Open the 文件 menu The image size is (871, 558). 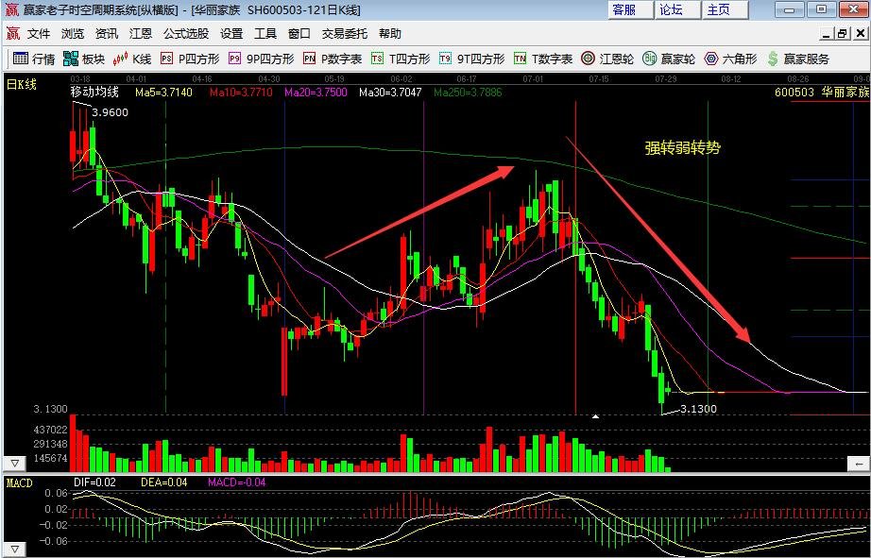click(x=39, y=34)
